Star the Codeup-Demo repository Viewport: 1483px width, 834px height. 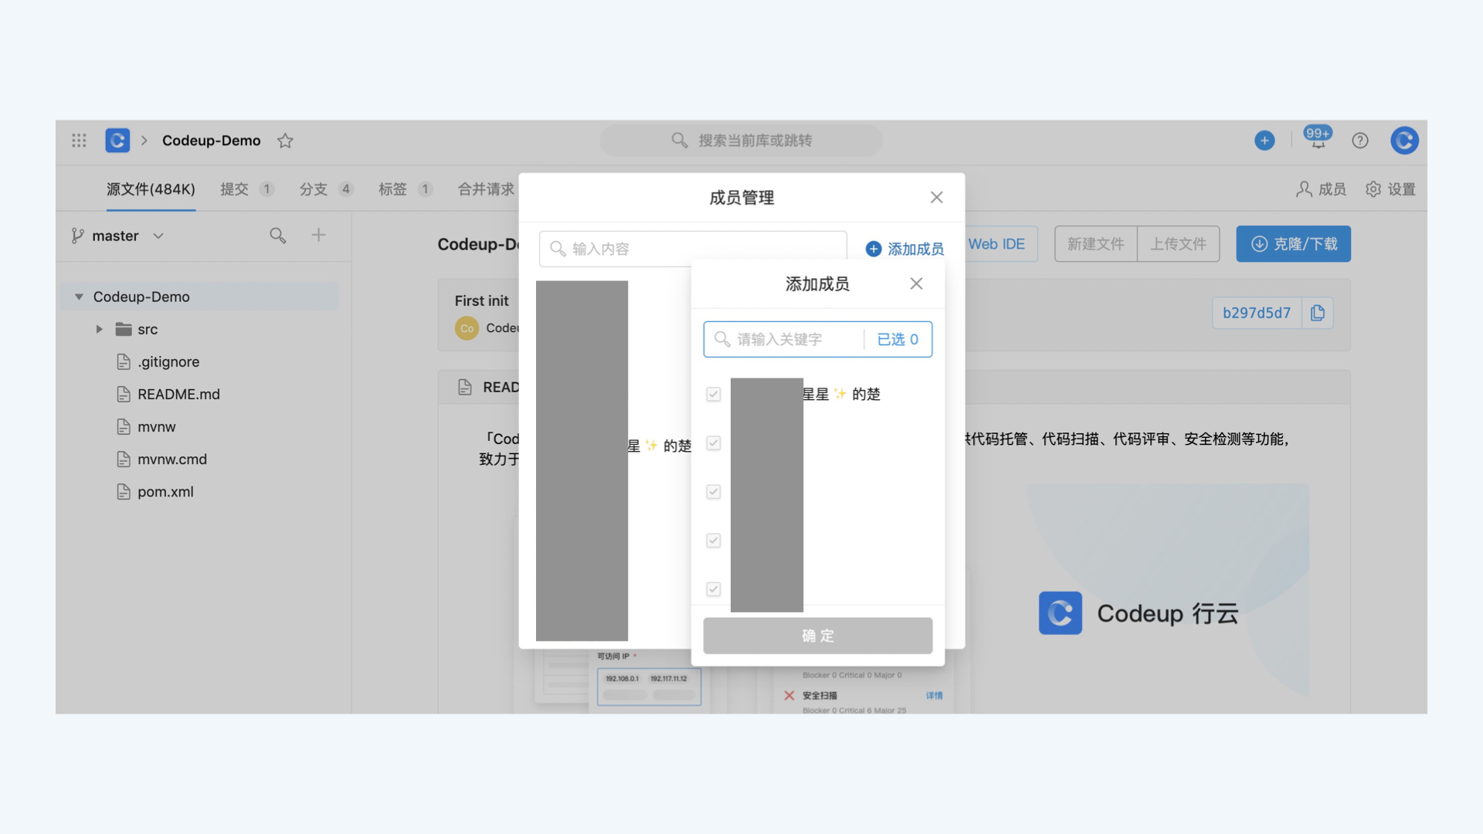click(x=285, y=141)
